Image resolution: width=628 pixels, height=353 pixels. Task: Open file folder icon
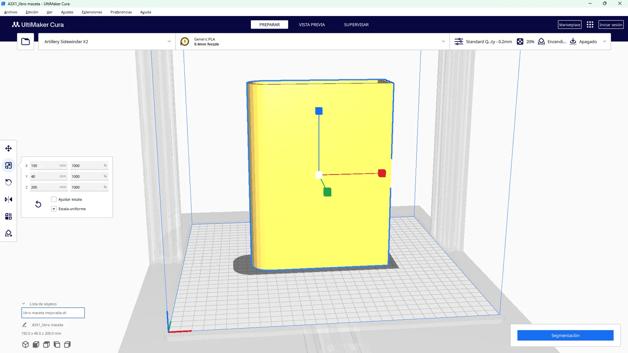coord(26,42)
